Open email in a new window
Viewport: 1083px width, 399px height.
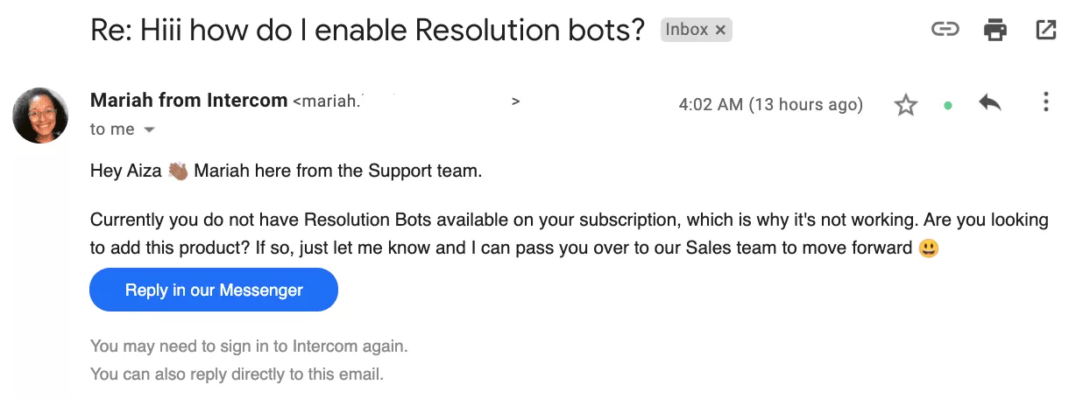coord(1045,31)
